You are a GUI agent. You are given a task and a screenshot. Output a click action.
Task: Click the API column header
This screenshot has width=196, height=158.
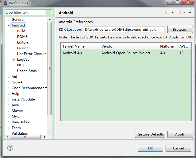(184, 46)
